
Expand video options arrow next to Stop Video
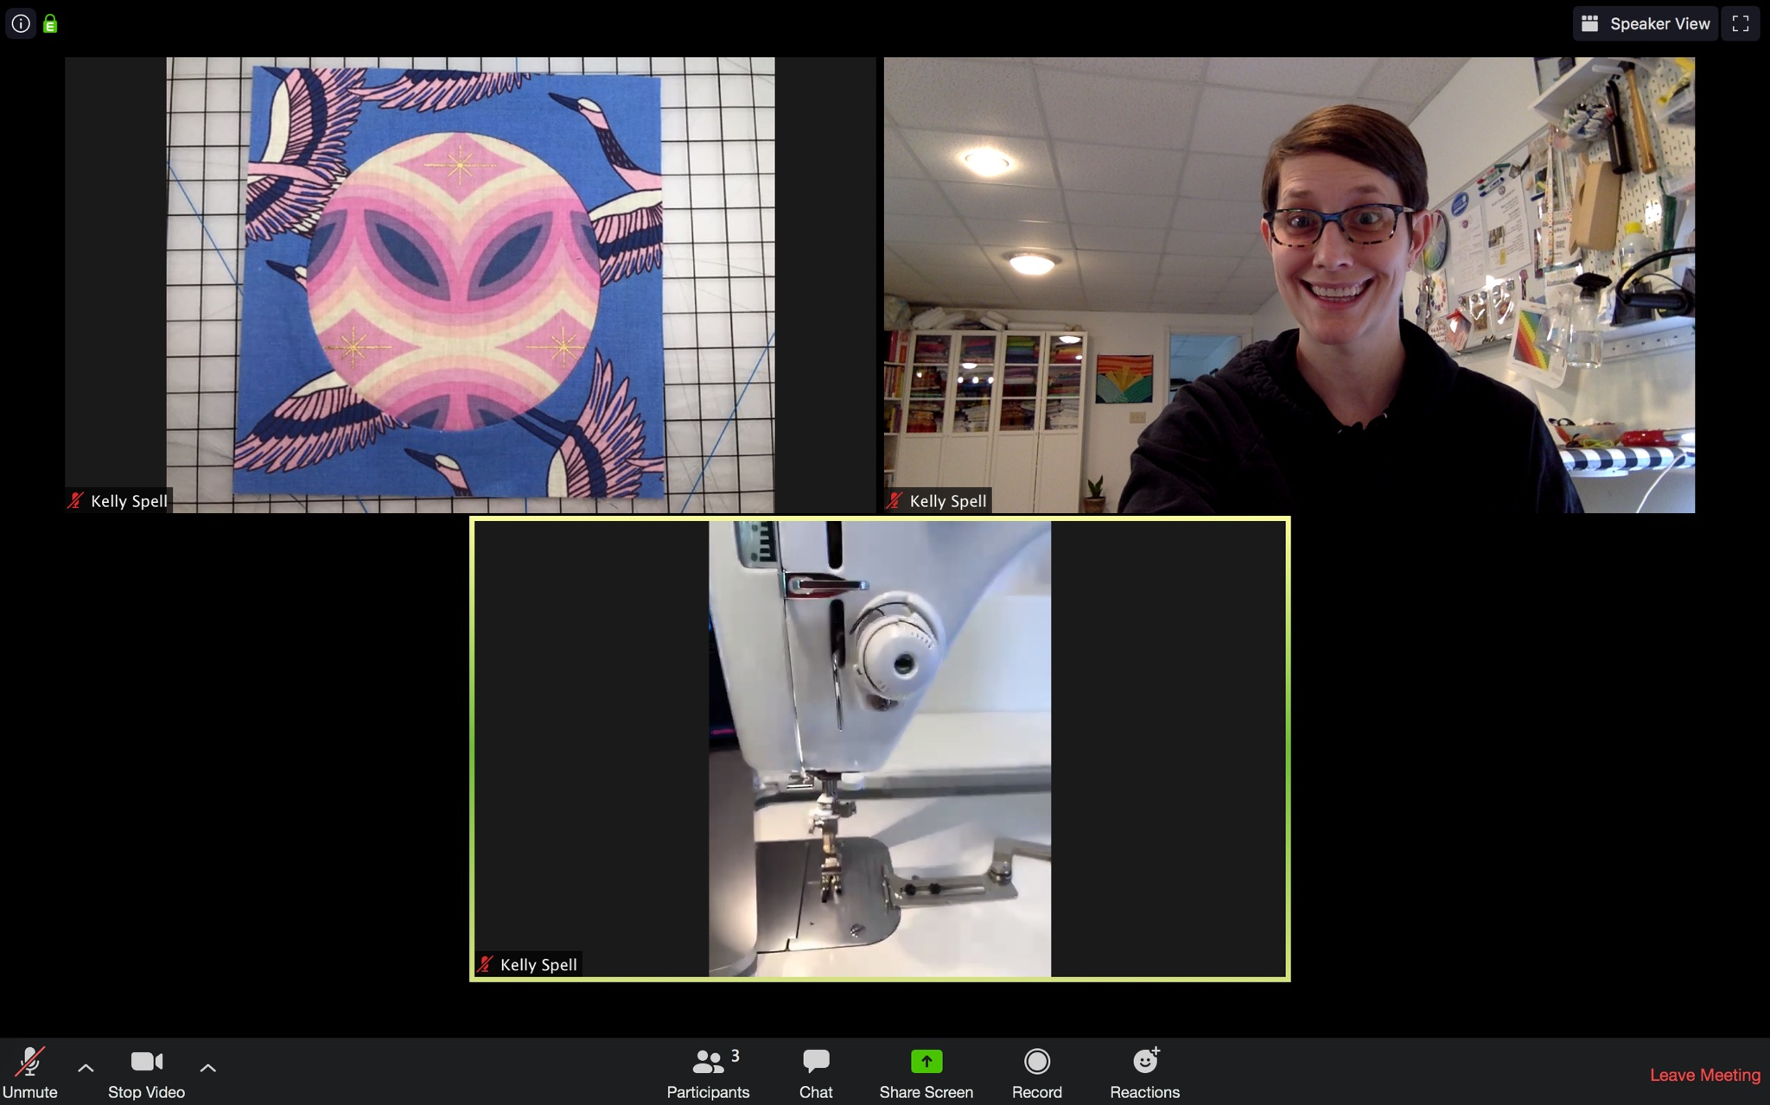click(207, 1068)
